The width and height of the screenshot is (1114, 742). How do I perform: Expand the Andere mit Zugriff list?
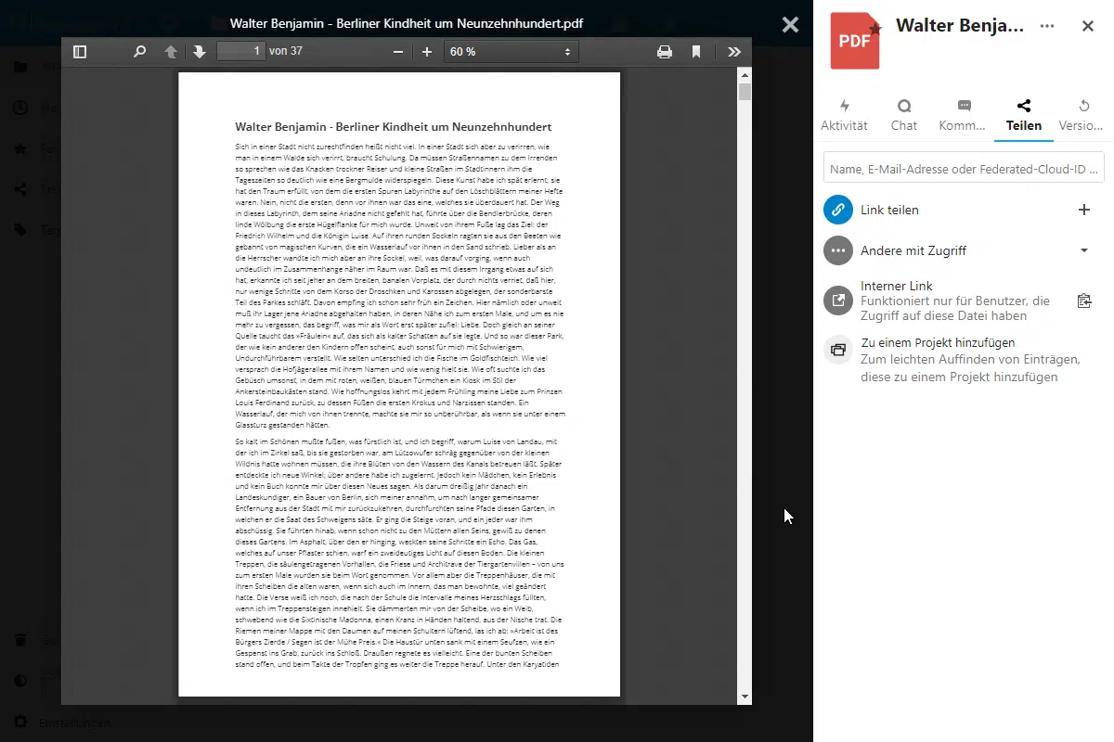tap(1083, 250)
